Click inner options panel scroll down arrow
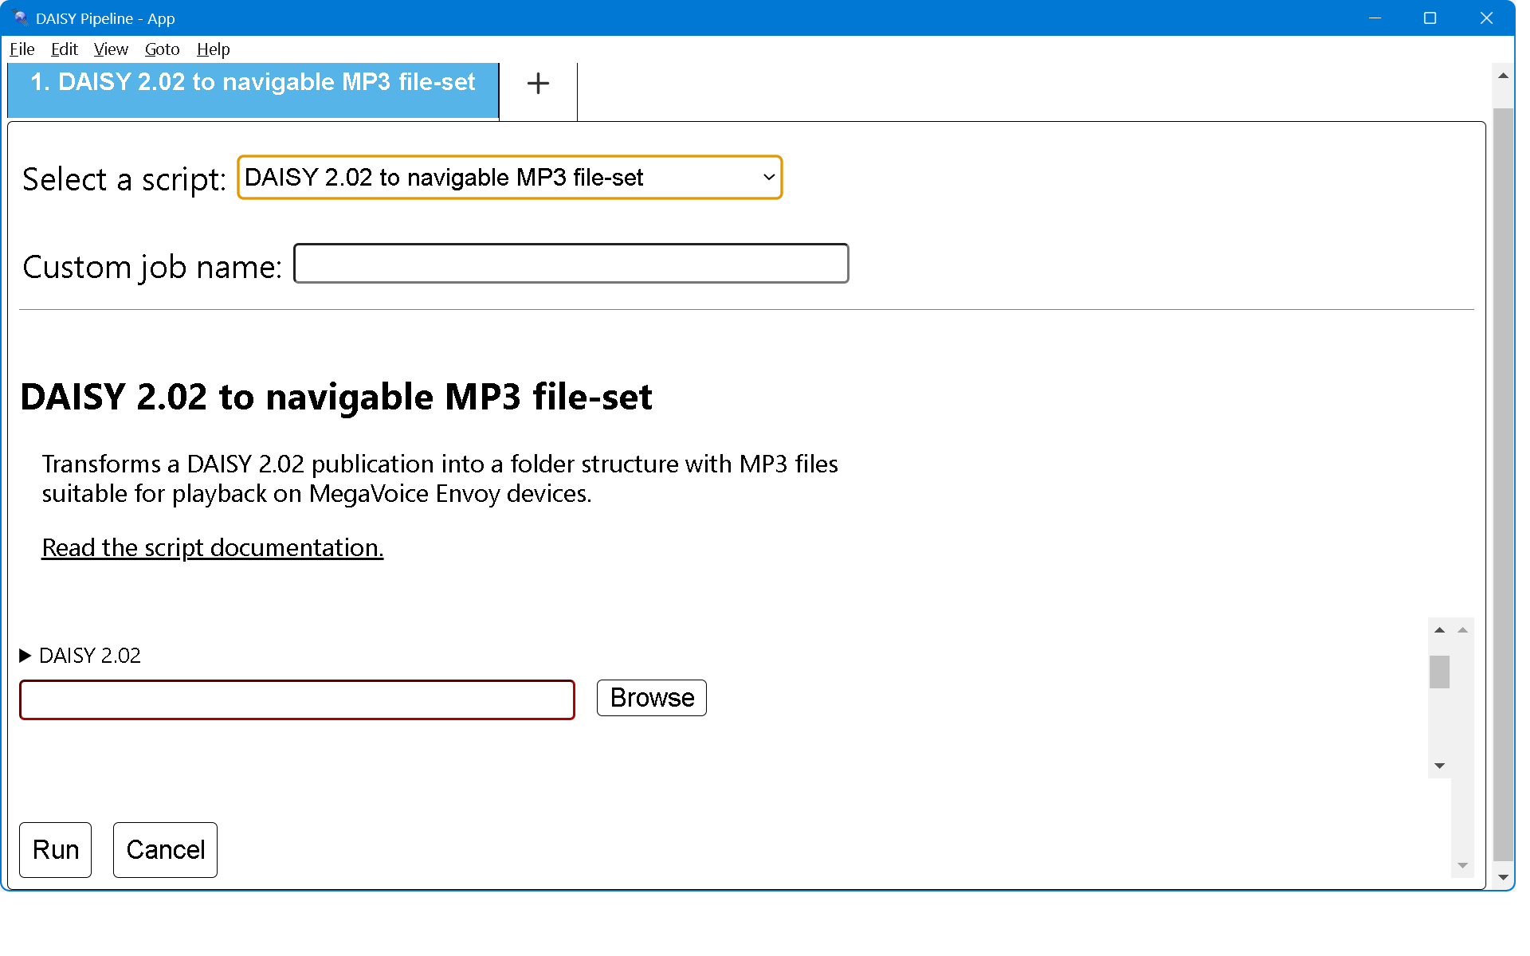 point(1439,766)
